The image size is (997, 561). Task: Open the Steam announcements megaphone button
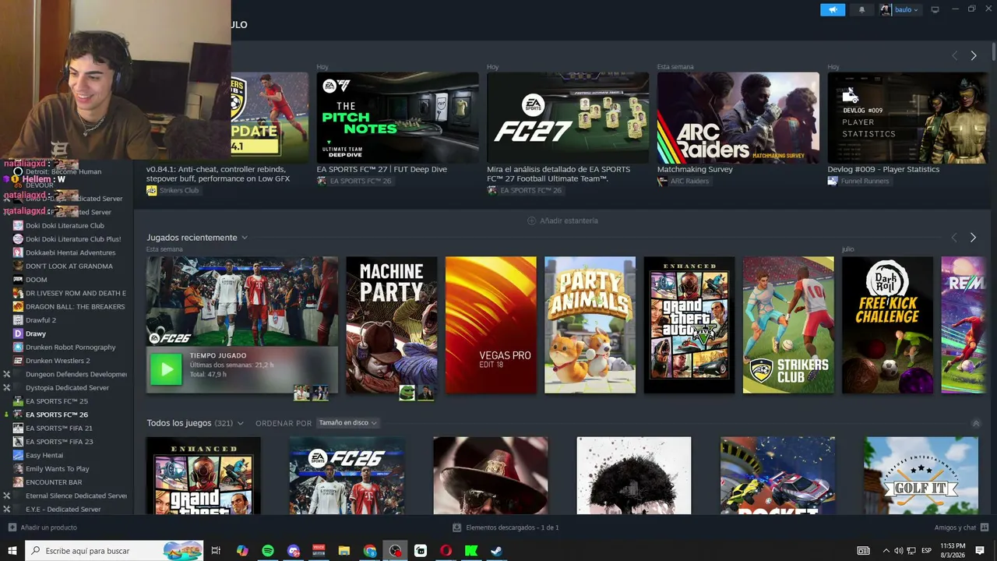click(x=833, y=9)
